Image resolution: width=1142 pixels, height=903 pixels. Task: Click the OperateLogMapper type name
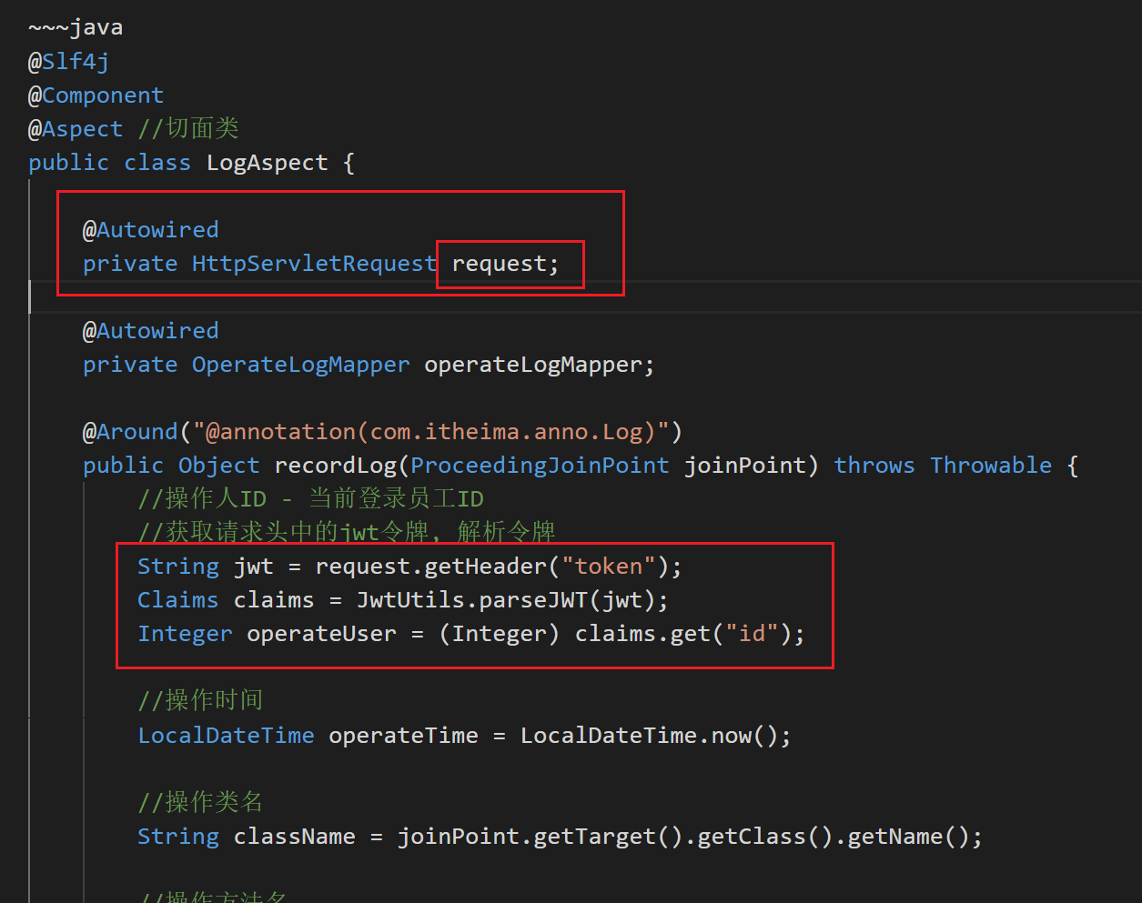(300, 364)
